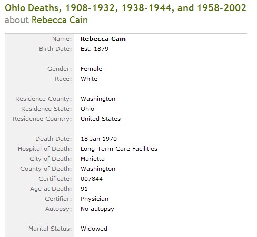The width and height of the screenshot is (257, 237).
Task: Click the Residence County label
Action: [x=44, y=99]
